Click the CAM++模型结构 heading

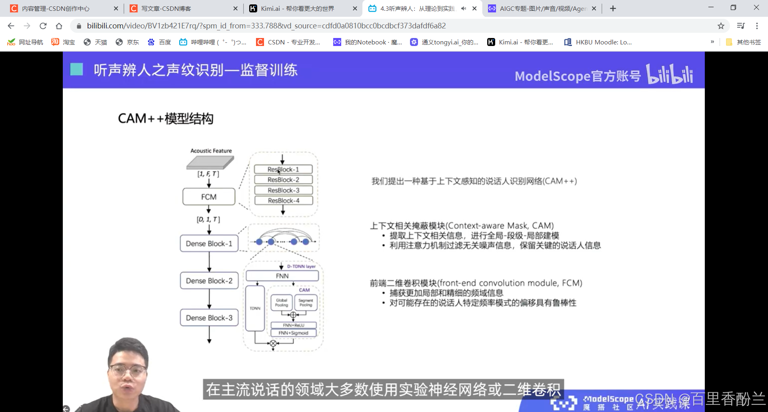[166, 118]
